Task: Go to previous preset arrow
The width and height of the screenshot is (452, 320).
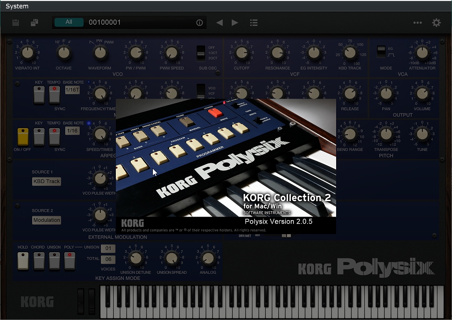Action: tap(219, 22)
